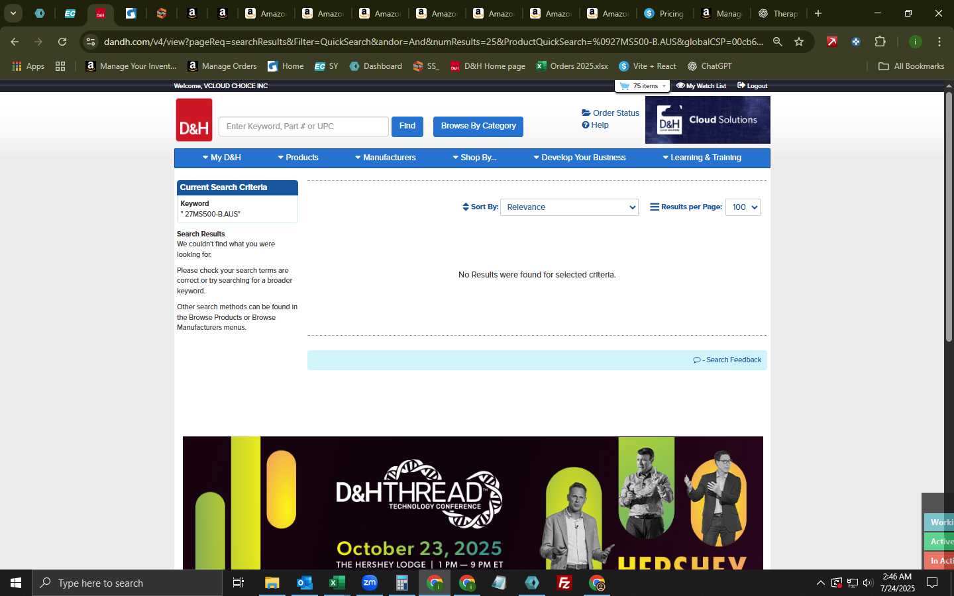The height and width of the screenshot is (596, 954).
Task: Reload the page with the refresh icon
Action: [62, 42]
